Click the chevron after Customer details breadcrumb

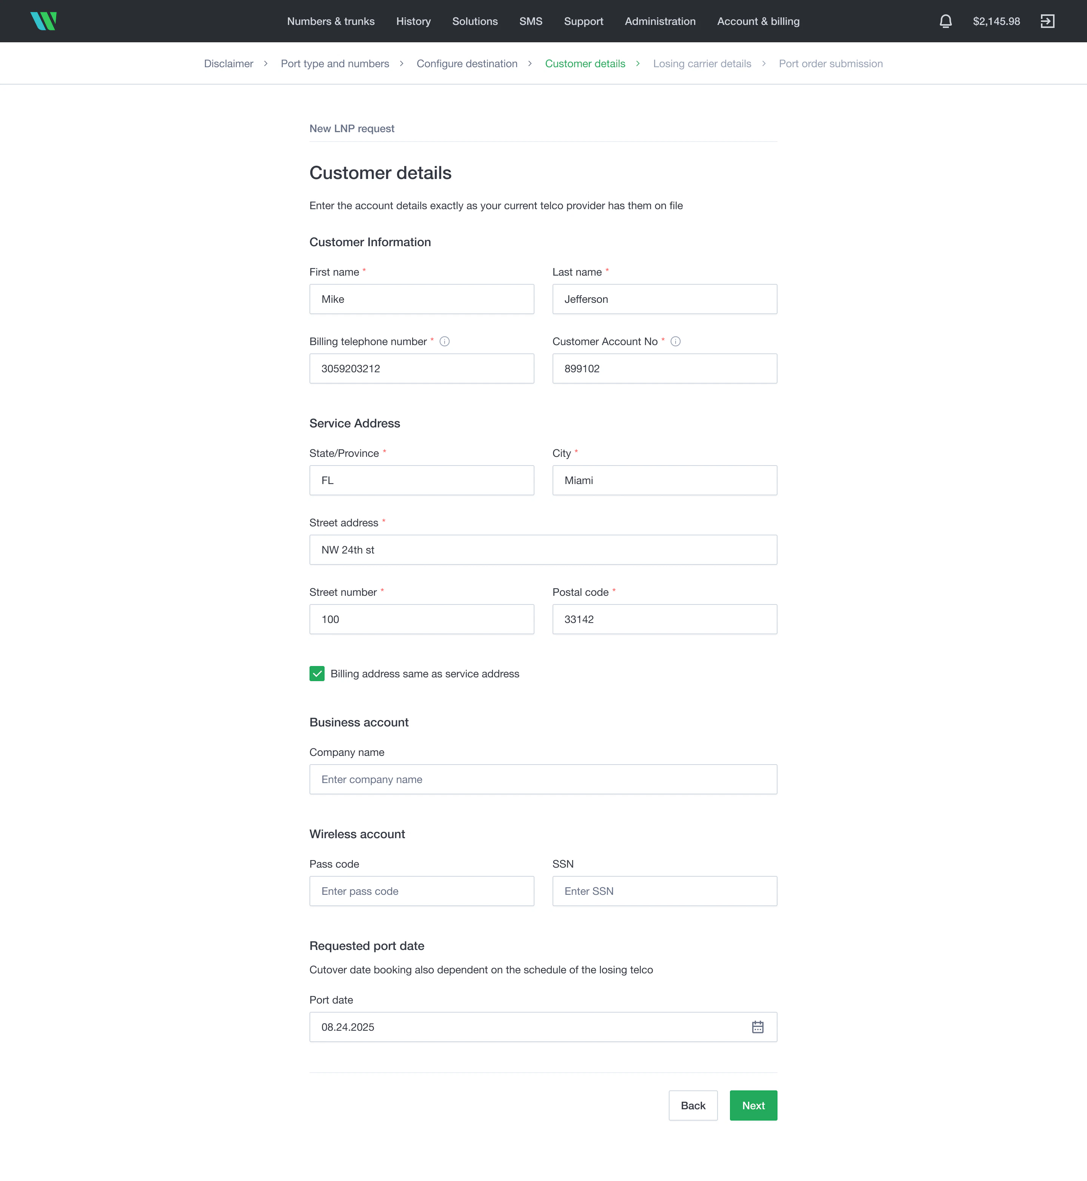pos(637,63)
